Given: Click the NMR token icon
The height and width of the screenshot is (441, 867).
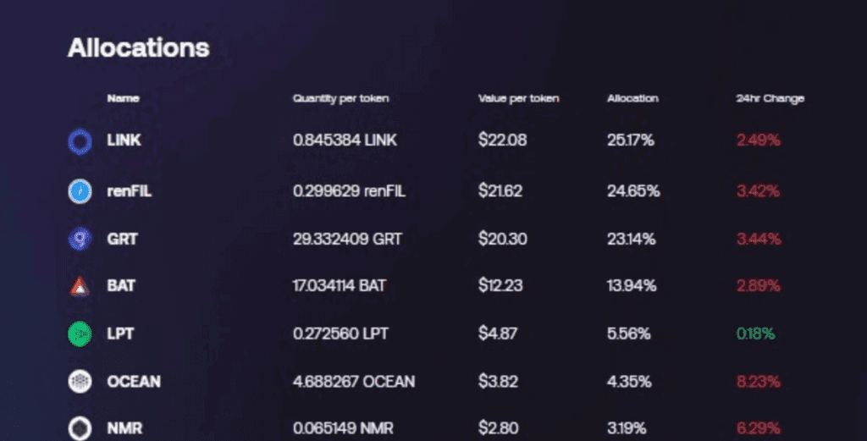Looking at the screenshot, I should pos(80,428).
